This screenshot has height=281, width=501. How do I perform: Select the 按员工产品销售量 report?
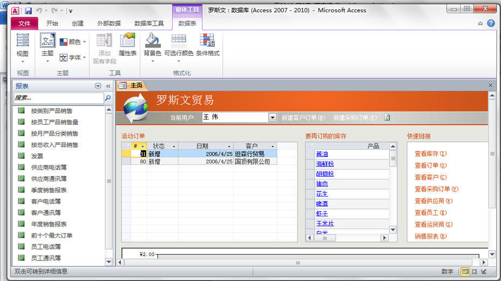(54, 122)
